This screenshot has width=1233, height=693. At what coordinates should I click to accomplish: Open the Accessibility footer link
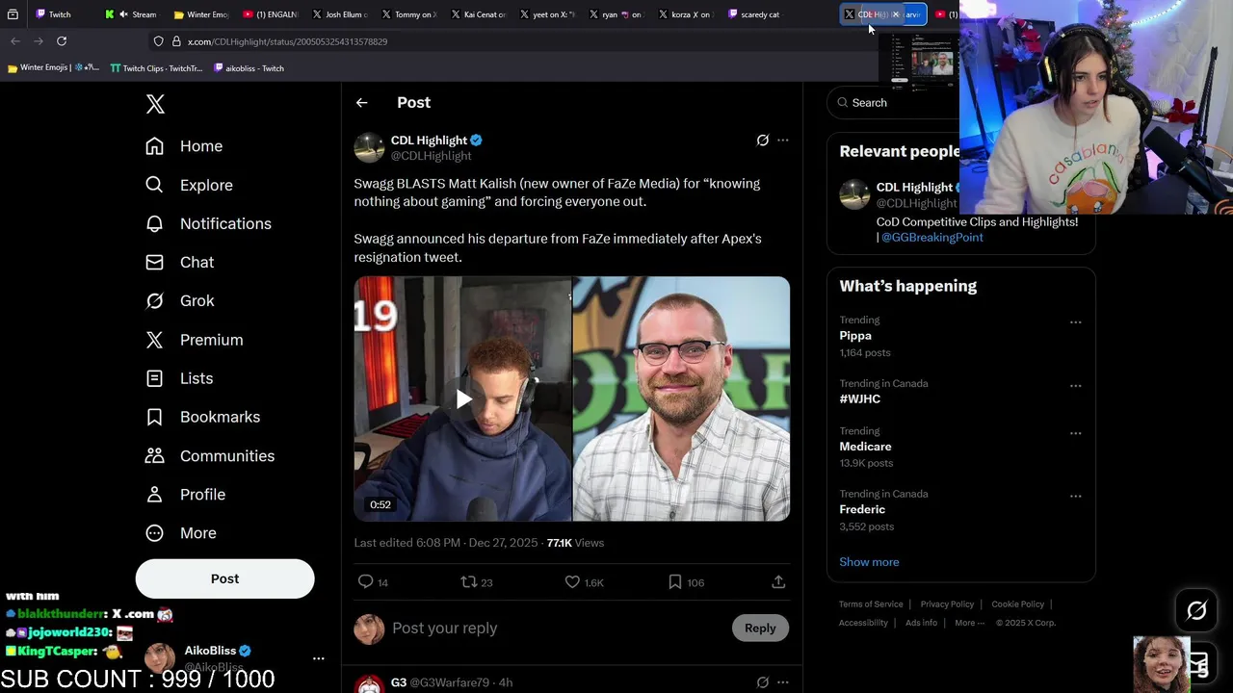point(863,623)
